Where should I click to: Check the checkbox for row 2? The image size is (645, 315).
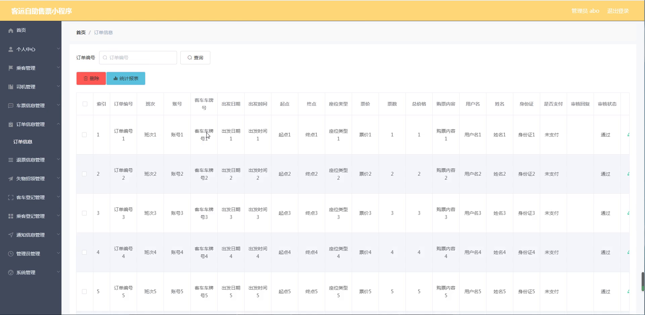[84, 174]
